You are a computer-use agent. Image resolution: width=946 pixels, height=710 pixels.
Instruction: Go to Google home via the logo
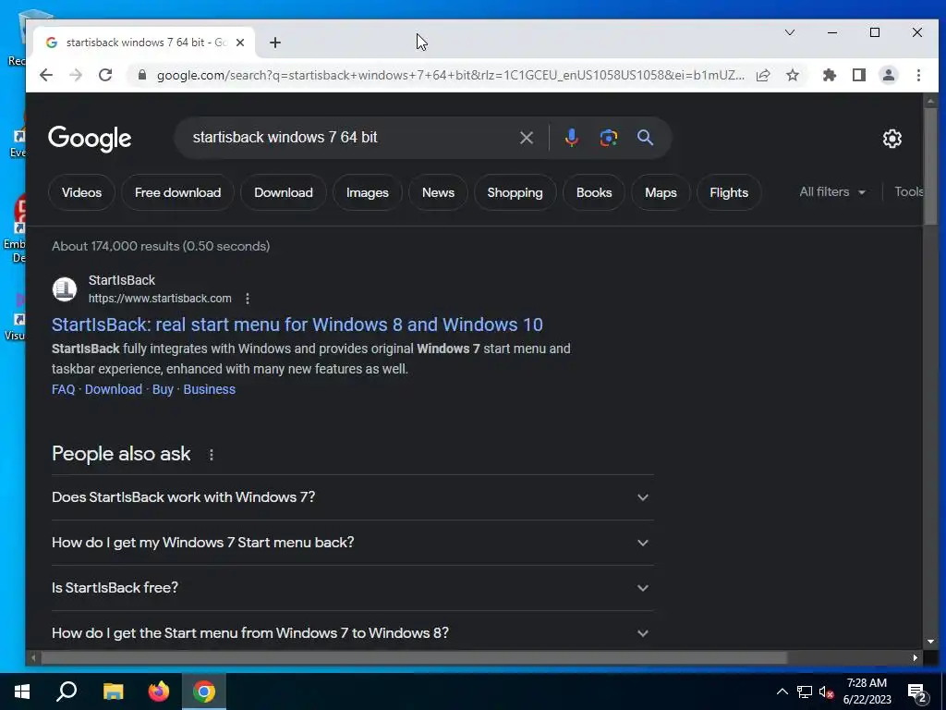[x=90, y=139]
